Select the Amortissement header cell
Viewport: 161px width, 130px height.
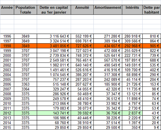108,10
